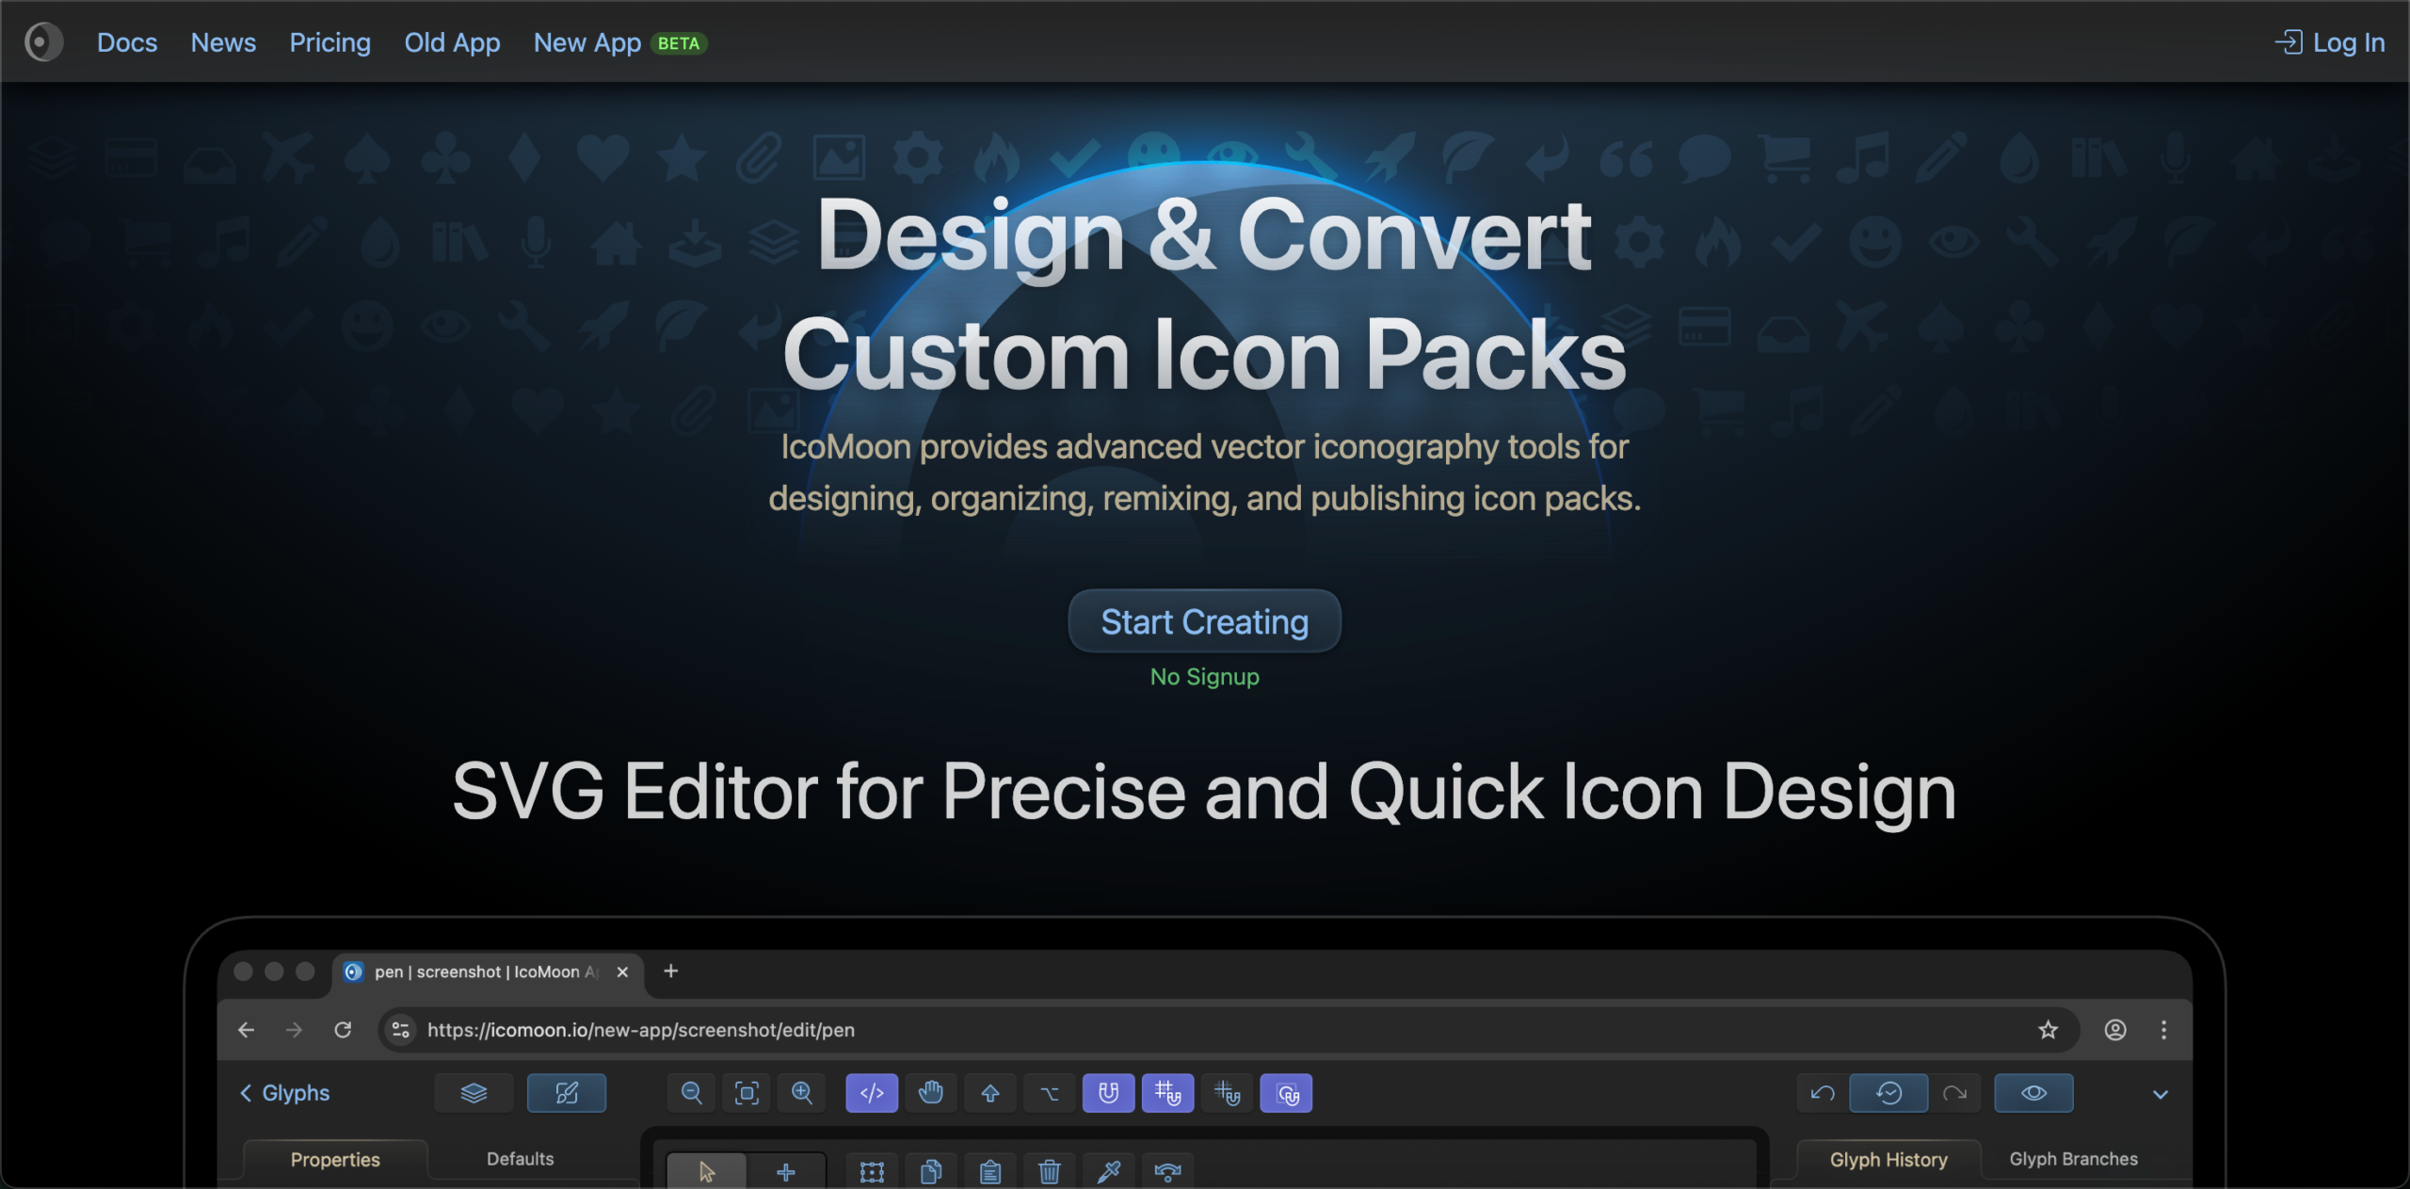Click the IcoMoon logo in the navbar

[43, 42]
